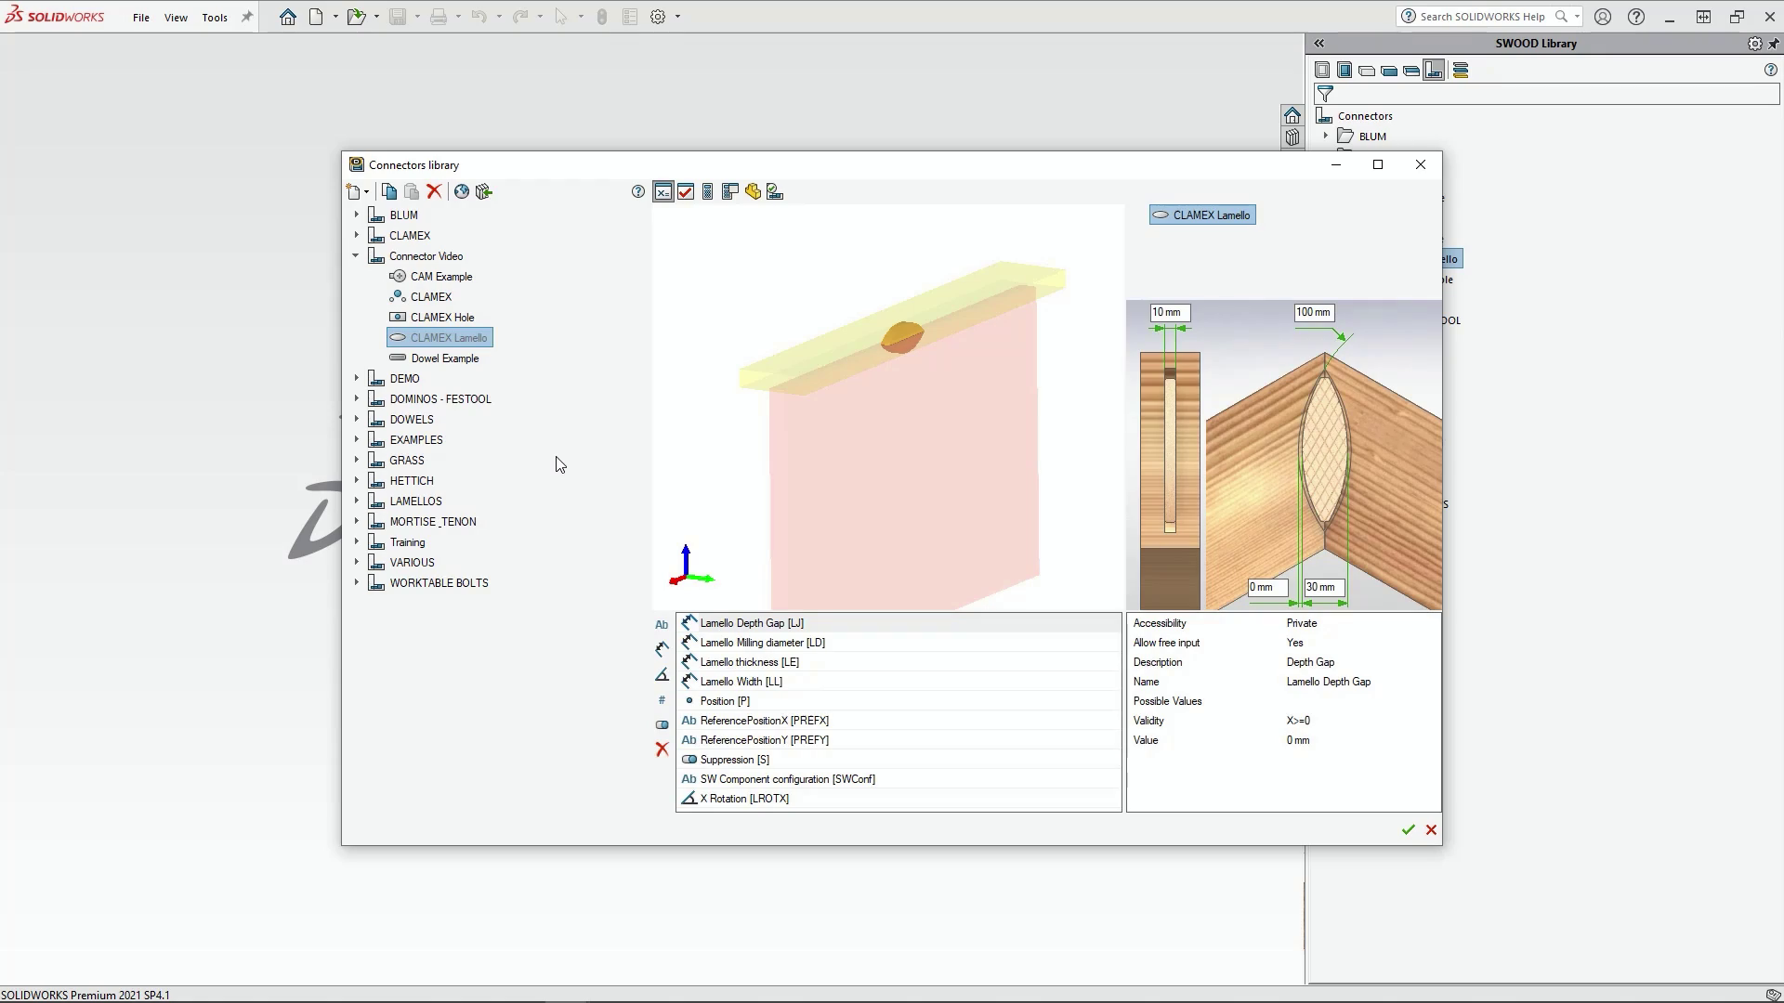1784x1003 pixels.
Task: Open the Tools menu
Action: click(215, 17)
